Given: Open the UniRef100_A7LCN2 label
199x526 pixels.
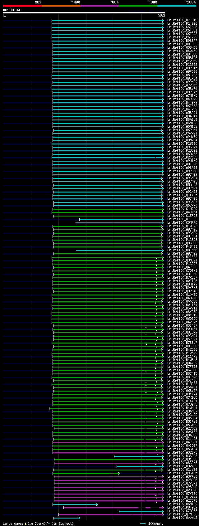Looking at the screenshot, I should [x=182, y=219].
